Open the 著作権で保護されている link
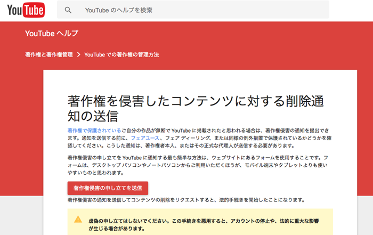 (94, 131)
